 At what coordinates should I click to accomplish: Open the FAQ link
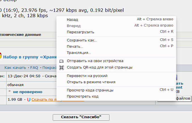pyautogui.click(x=34, y=68)
